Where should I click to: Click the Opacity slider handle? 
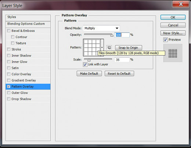coord(112,35)
